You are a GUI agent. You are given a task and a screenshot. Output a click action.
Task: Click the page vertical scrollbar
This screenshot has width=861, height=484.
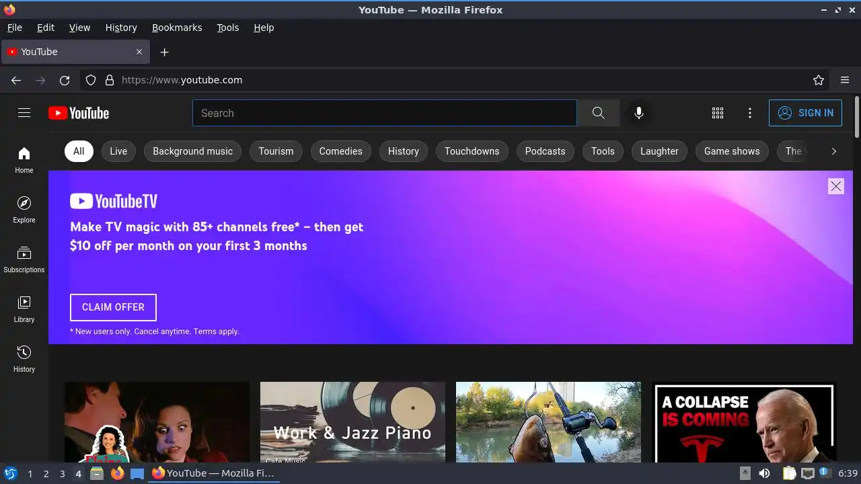856,118
